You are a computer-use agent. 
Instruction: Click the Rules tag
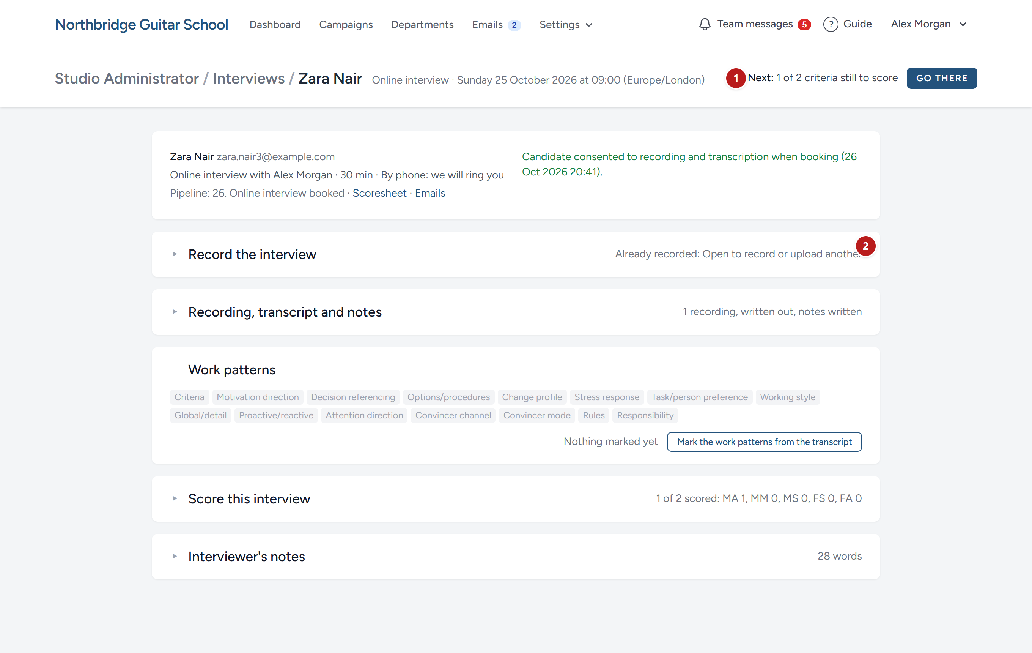[593, 415]
